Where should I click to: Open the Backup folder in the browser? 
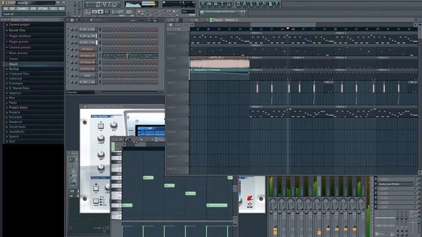click(x=13, y=68)
